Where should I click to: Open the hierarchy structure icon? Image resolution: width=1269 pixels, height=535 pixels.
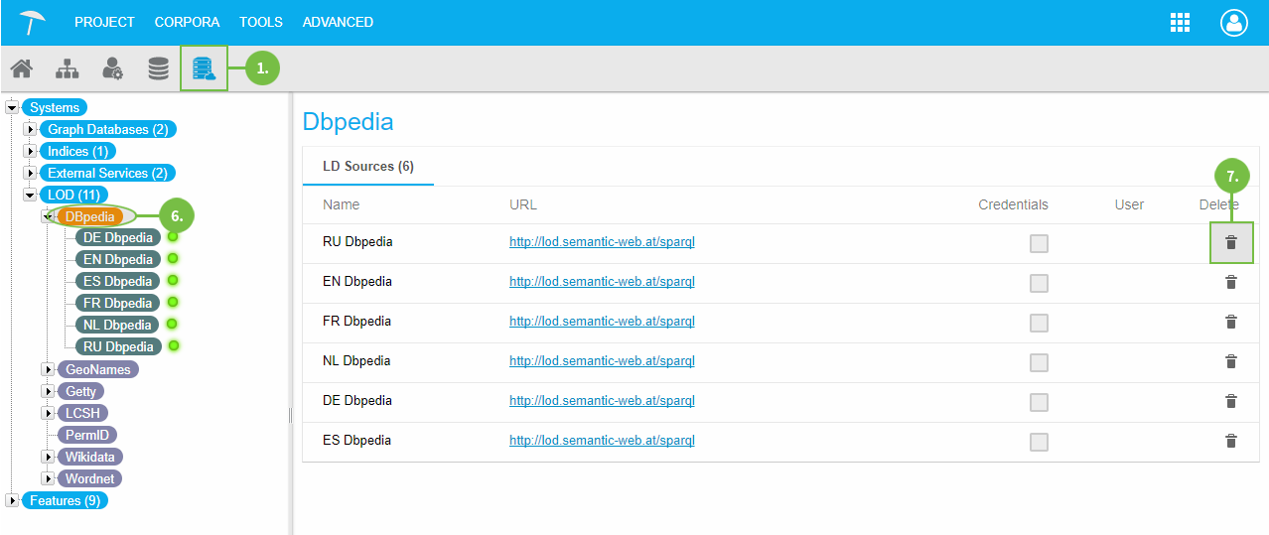click(67, 68)
